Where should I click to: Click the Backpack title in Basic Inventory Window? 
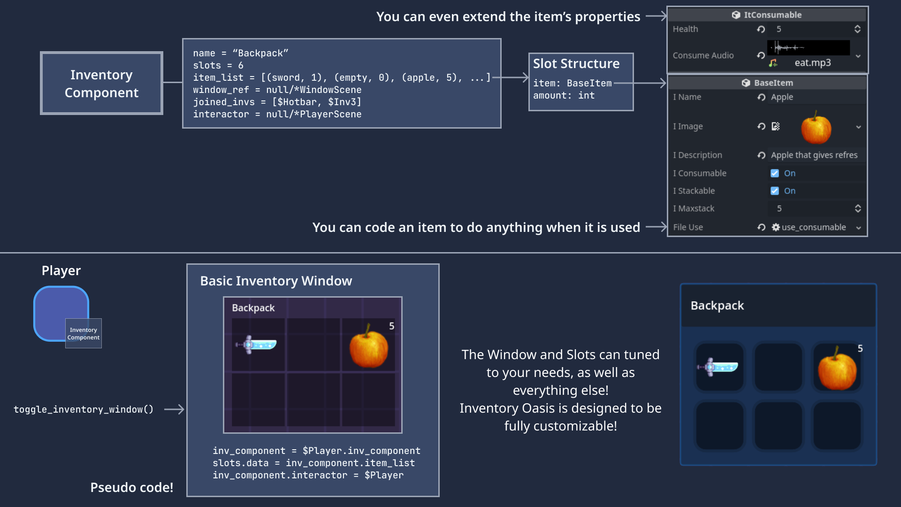[253, 308]
